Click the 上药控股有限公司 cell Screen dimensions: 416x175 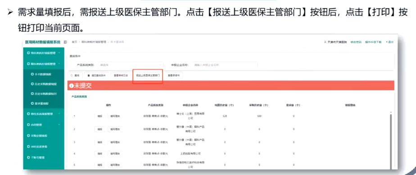coord(190,153)
